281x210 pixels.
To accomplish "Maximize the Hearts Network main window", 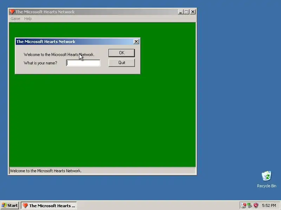I will click(x=187, y=12).
